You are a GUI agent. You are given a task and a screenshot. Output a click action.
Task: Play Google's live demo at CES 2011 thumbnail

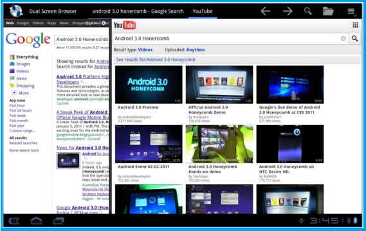[290, 85]
